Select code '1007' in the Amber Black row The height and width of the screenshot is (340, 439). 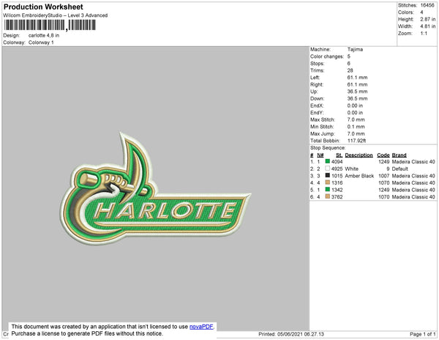click(384, 176)
